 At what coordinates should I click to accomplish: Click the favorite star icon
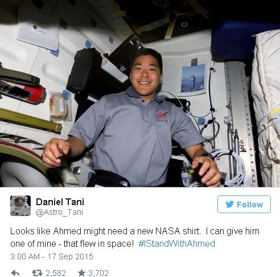click(x=81, y=273)
